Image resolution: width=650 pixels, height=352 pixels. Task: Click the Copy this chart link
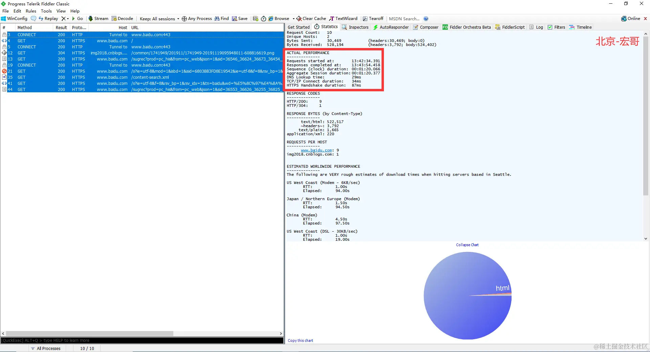click(x=300, y=341)
